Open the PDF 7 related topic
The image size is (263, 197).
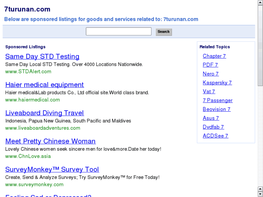(210, 65)
